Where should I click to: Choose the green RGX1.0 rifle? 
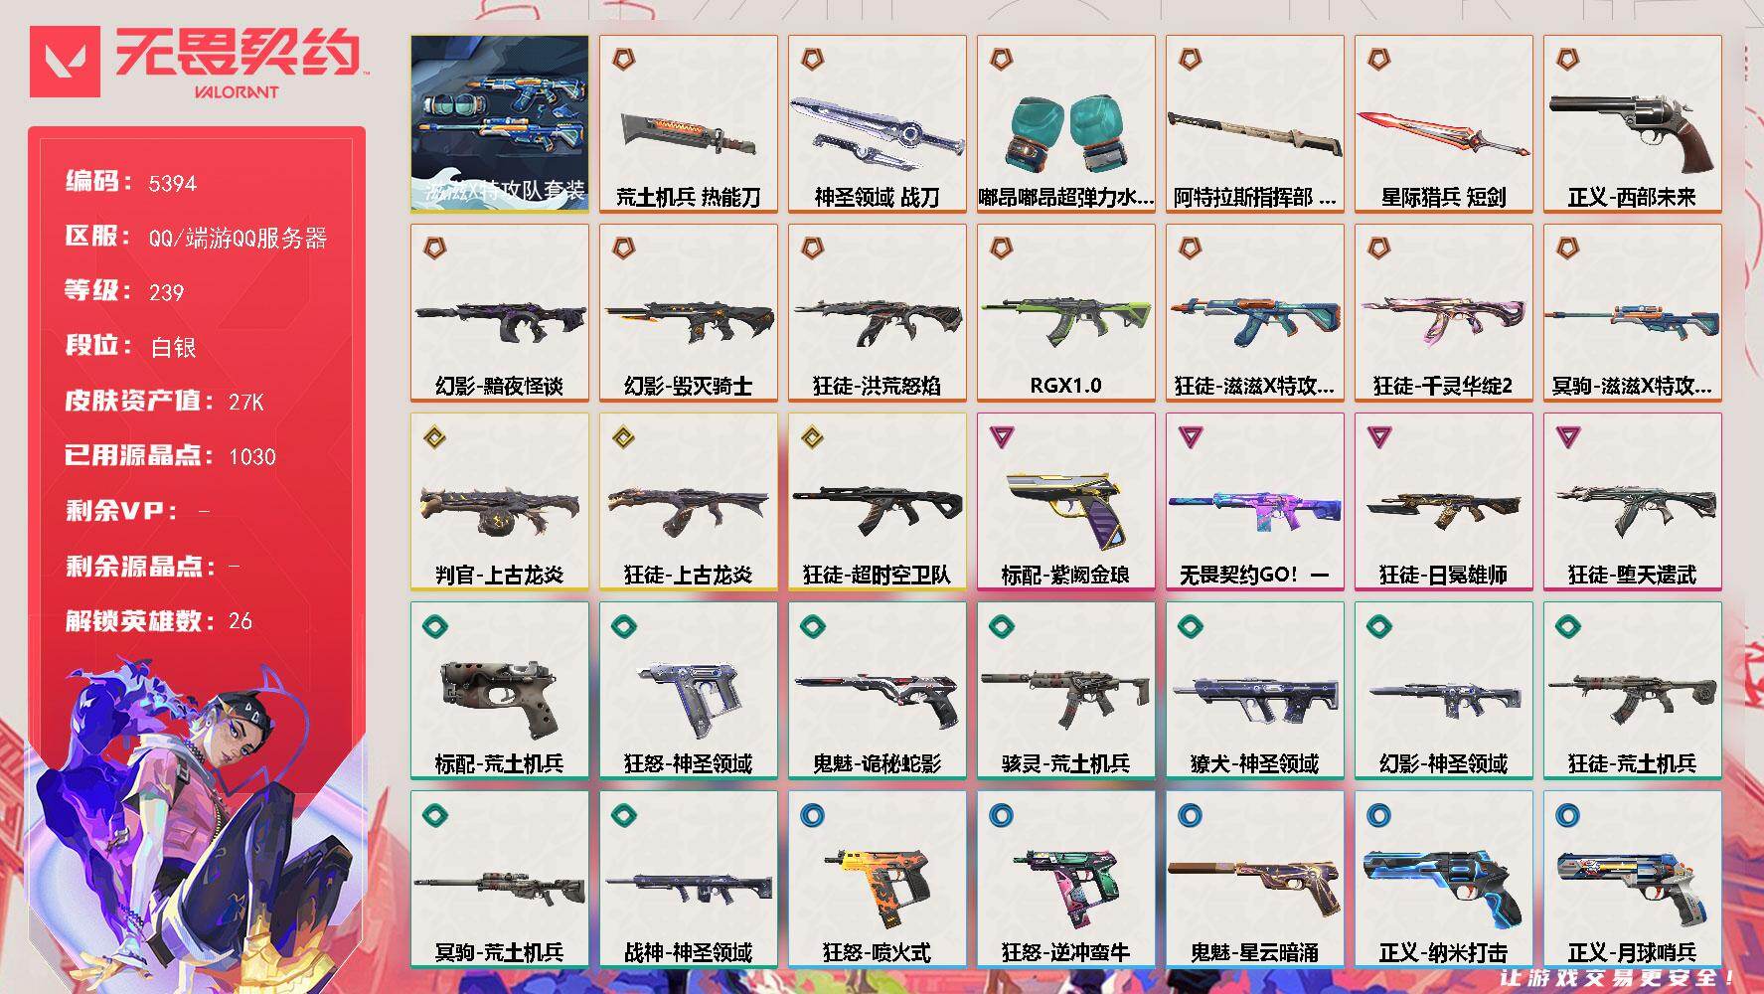pyautogui.click(x=1066, y=313)
